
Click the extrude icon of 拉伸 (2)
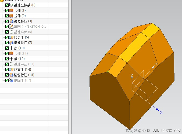11,16
